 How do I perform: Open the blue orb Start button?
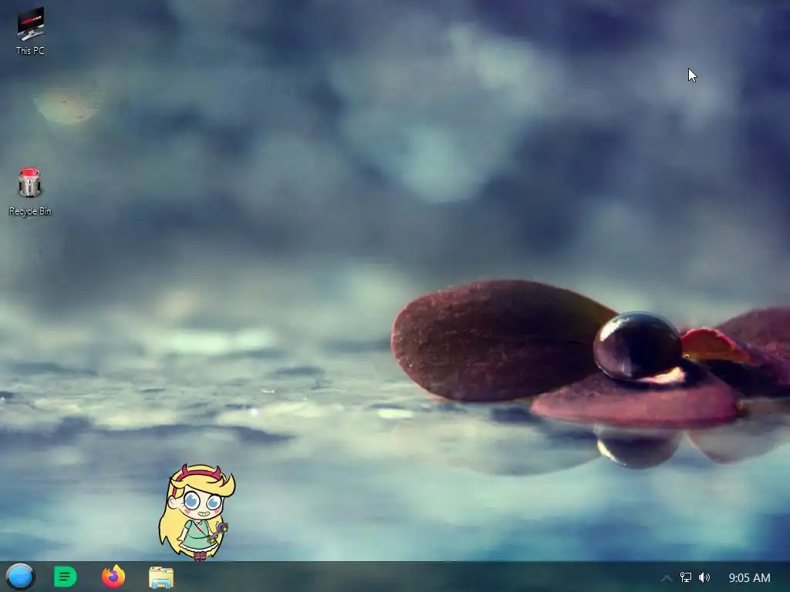(20, 577)
